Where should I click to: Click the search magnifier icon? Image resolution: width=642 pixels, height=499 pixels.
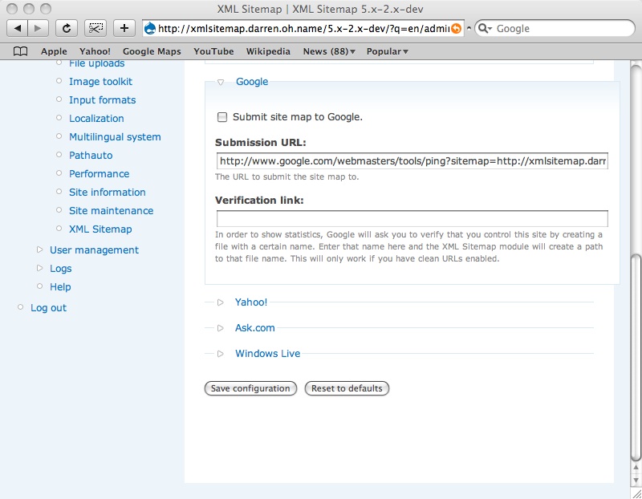pos(485,28)
